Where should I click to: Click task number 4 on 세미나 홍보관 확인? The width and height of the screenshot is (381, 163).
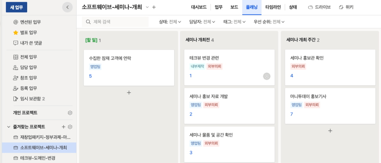point(292,76)
